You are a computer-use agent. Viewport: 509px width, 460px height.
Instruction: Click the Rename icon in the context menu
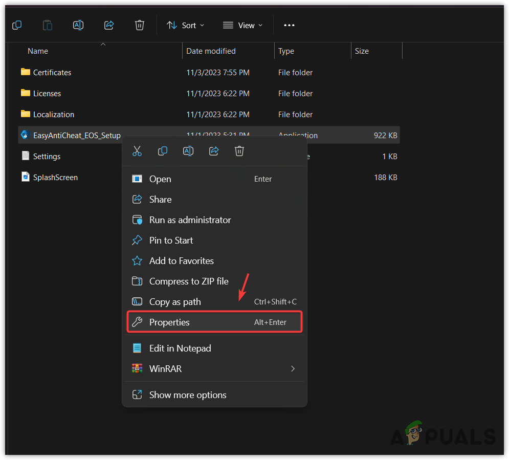click(x=188, y=151)
